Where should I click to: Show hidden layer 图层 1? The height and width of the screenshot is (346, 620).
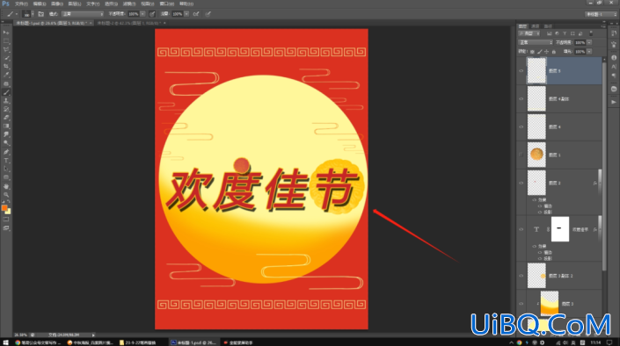click(522, 155)
